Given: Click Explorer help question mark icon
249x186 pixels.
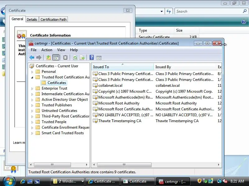Looking at the screenshot, I should click(244, 22).
